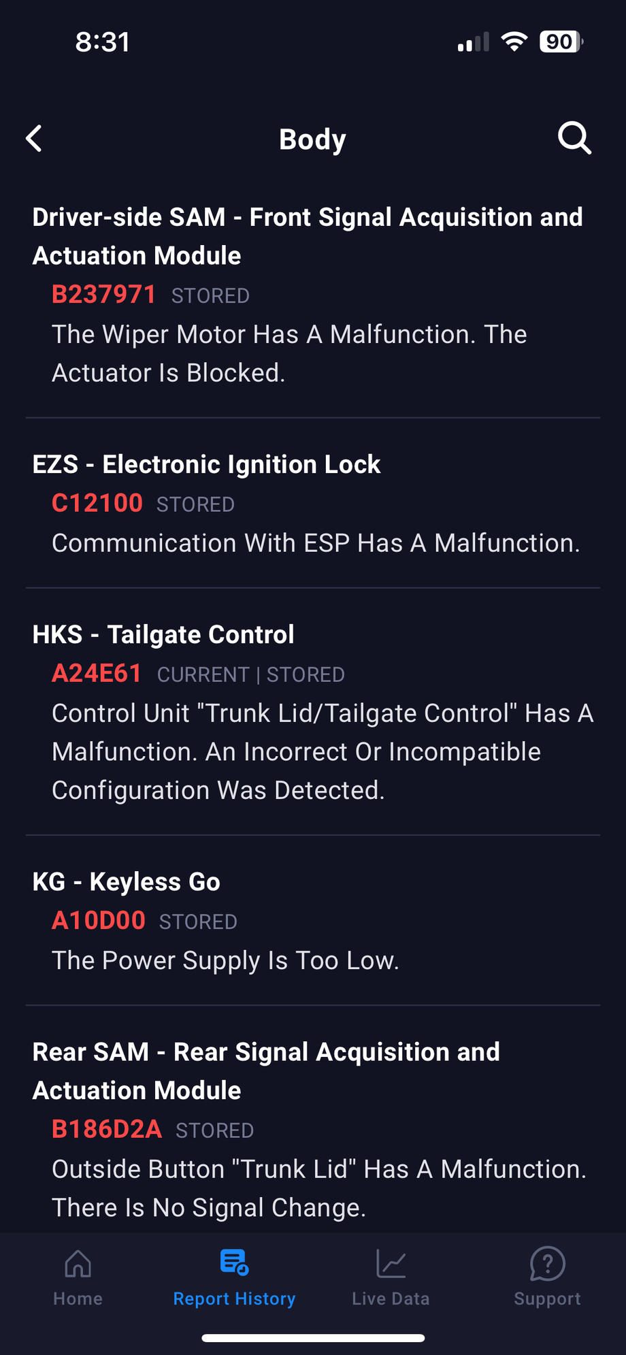Viewport: 626px width, 1355px height.
Task: Open fault code C12100
Action: [x=97, y=503]
